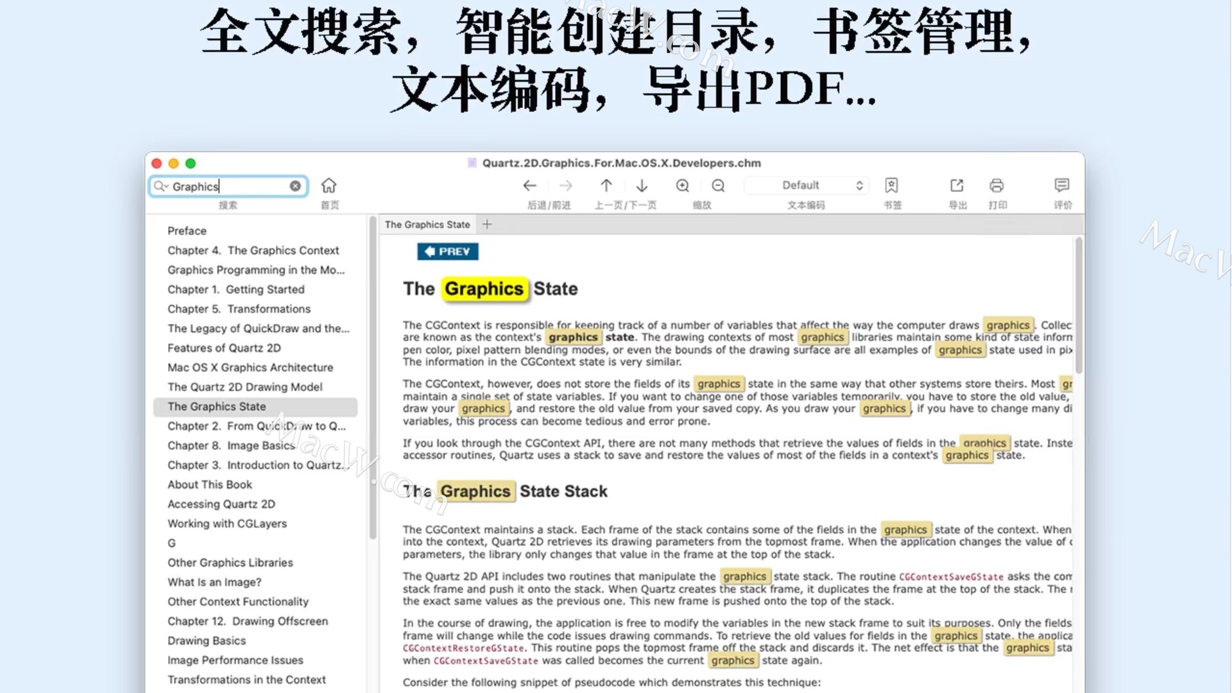Click the PREV navigation button
Viewport: 1232px width, 693px height.
click(448, 252)
